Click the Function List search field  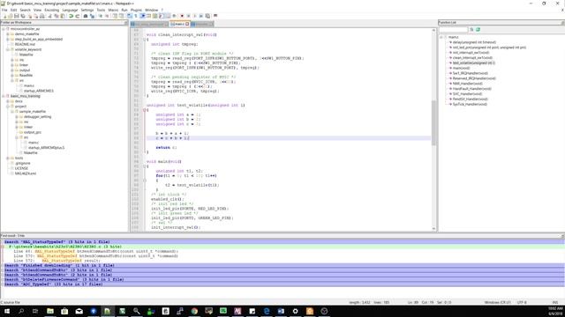(453, 29)
